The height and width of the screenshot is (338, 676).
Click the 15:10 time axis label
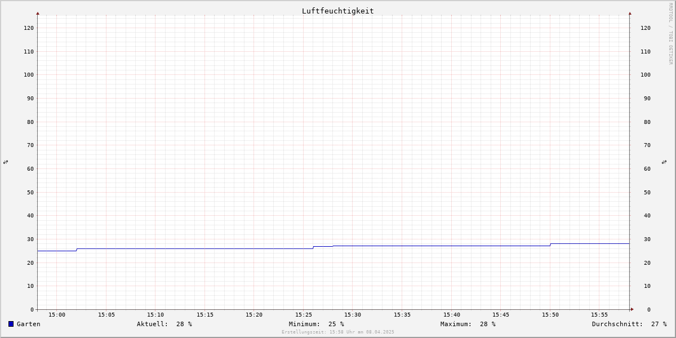pyautogui.click(x=155, y=314)
